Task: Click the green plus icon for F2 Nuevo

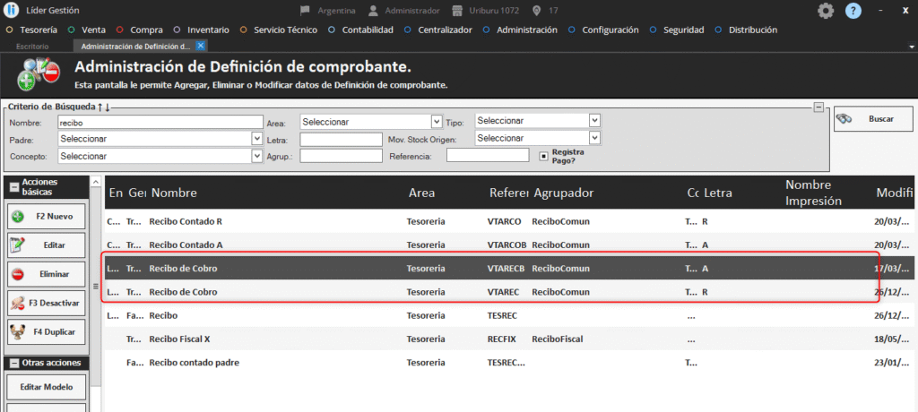Action: (x=19, y=216)
